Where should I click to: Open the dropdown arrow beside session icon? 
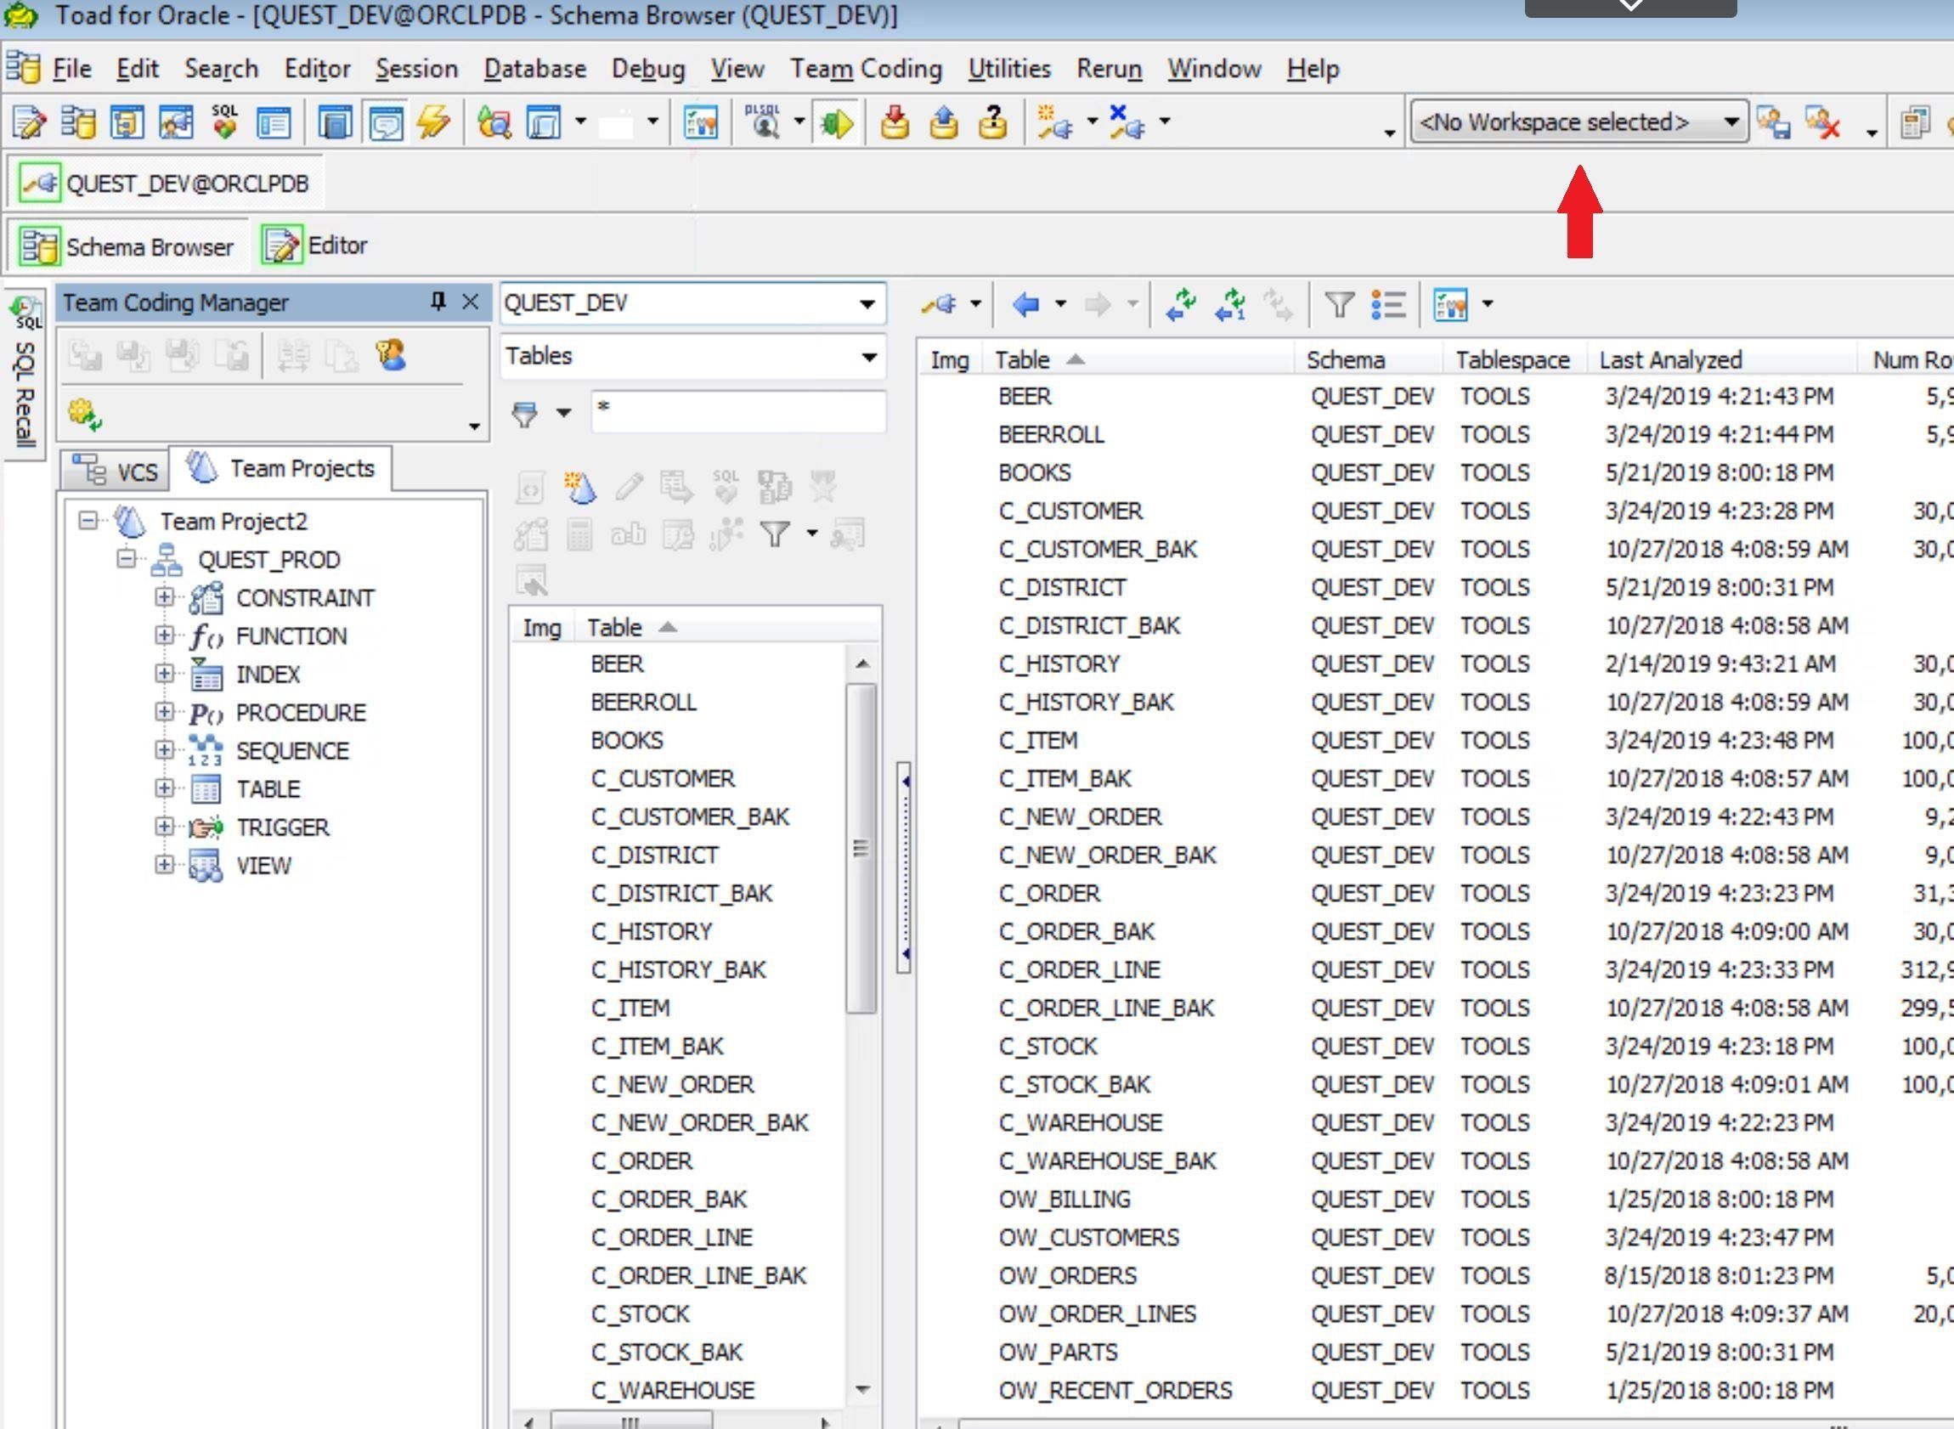(974, 303)
